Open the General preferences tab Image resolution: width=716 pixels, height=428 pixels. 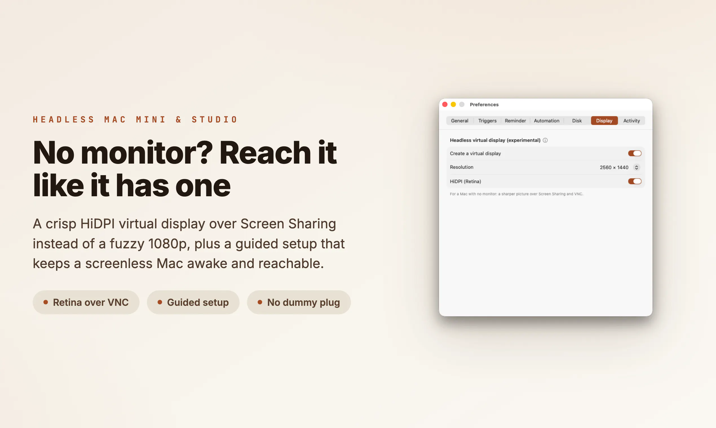(460, 121)
